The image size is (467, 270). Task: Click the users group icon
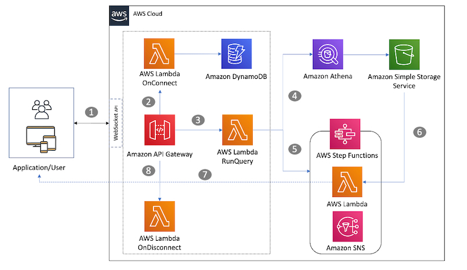pos(41,110)
